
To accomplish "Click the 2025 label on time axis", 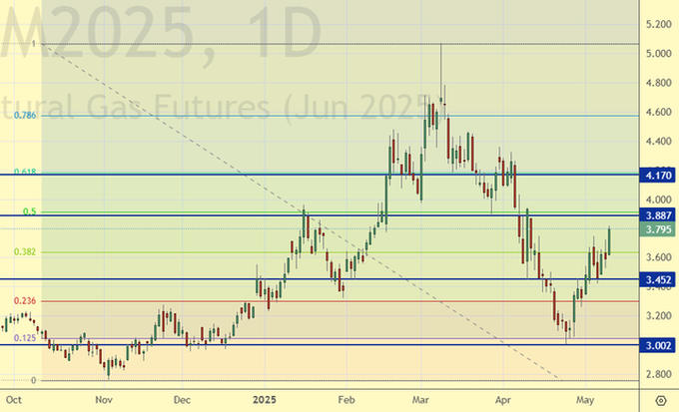I will pyautogui.click(x=264, y=399).
